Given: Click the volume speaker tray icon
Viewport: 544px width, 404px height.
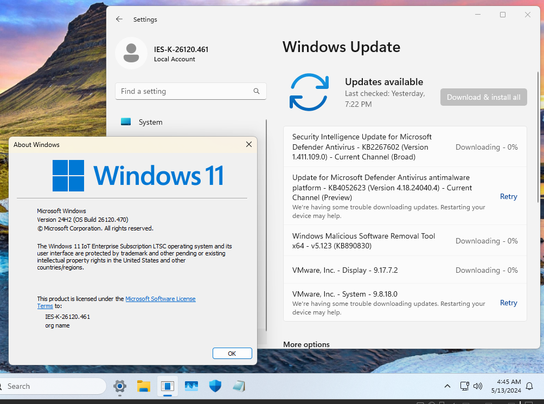Looking at the screenshot, I should pos(478,386).
